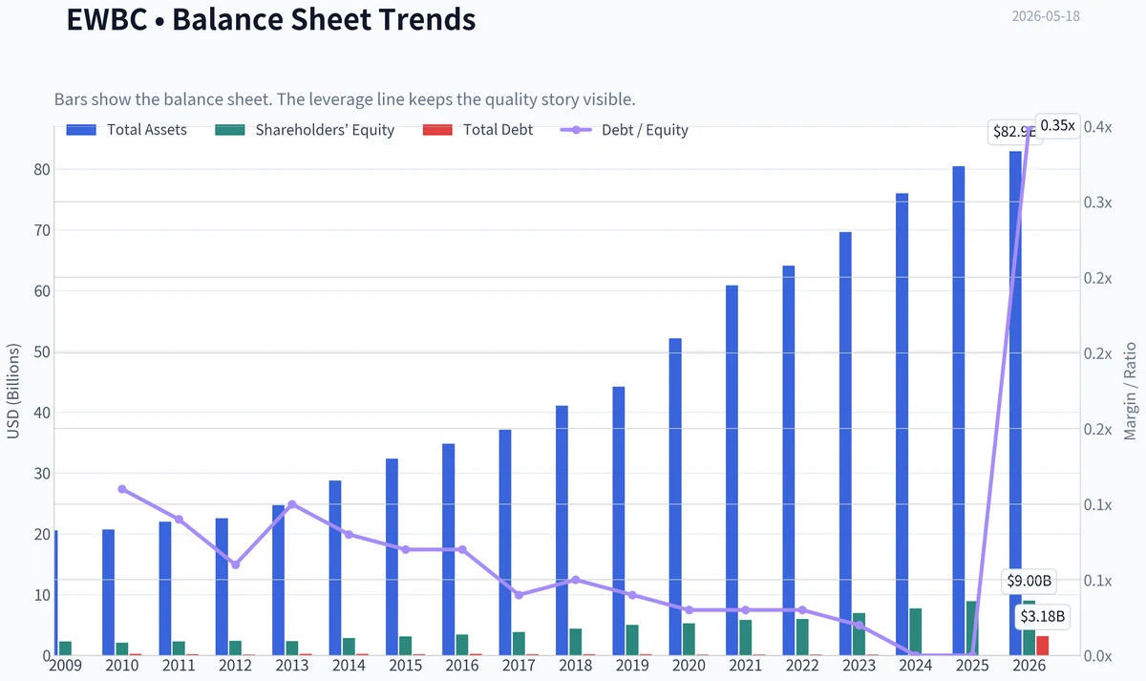1146x681 pixels.
Task: Click the blue Total Assets legend swatch
Action: (x=81, y=130)
